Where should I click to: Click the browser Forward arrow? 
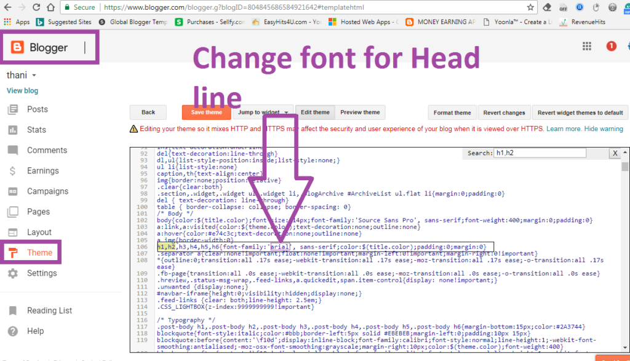tap(22, 7)
